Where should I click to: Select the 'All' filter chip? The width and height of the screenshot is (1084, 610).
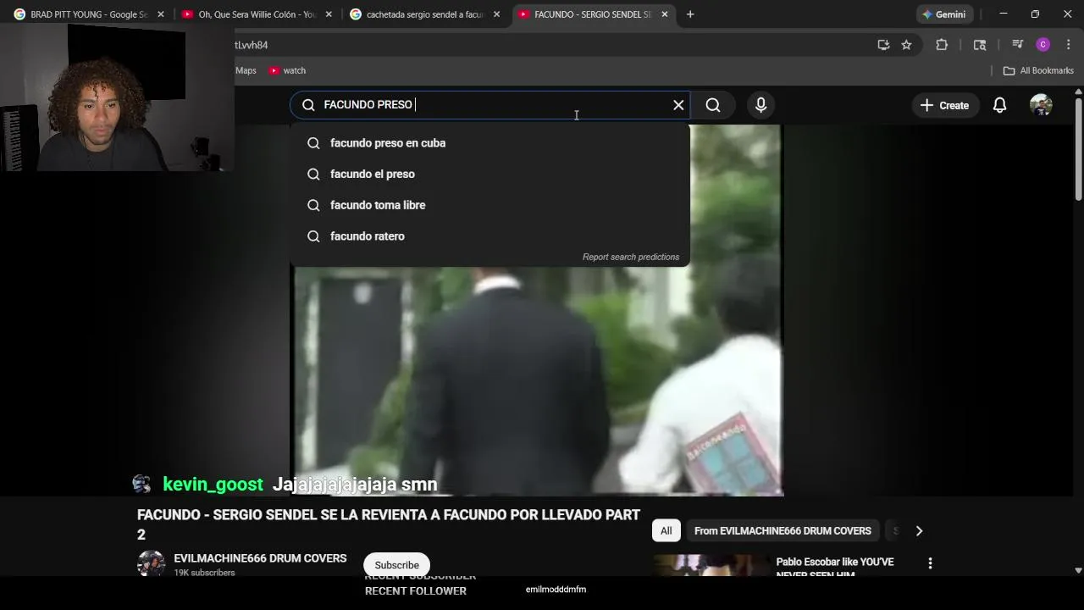click(666, 531)
